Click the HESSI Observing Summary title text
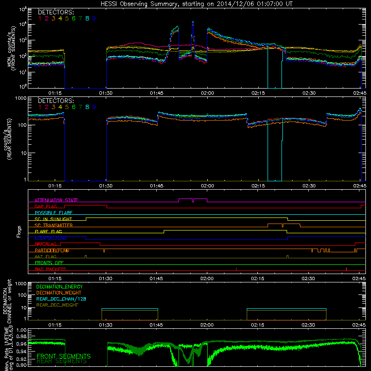The height and width of the screenshot is (371, 371). (196, 4)
